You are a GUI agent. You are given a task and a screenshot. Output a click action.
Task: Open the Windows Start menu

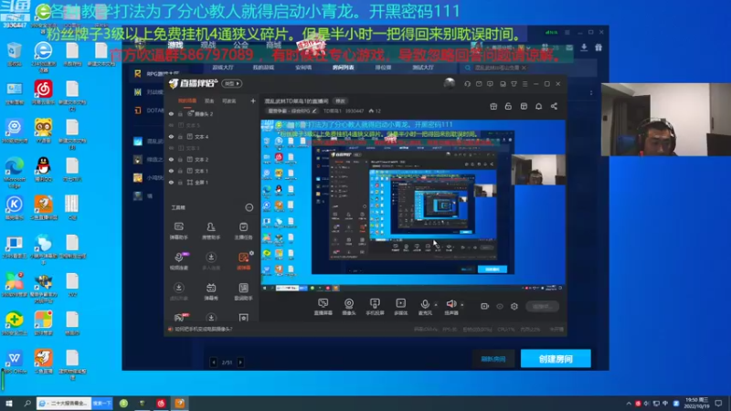(8, 403)
